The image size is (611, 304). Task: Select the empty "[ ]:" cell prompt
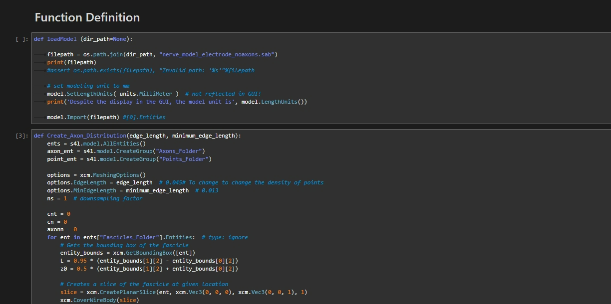tap(22, 39)
